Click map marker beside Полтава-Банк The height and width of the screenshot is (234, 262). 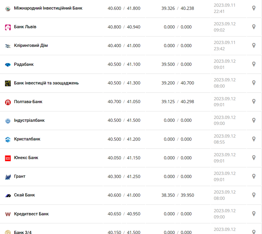coord(254,102)
